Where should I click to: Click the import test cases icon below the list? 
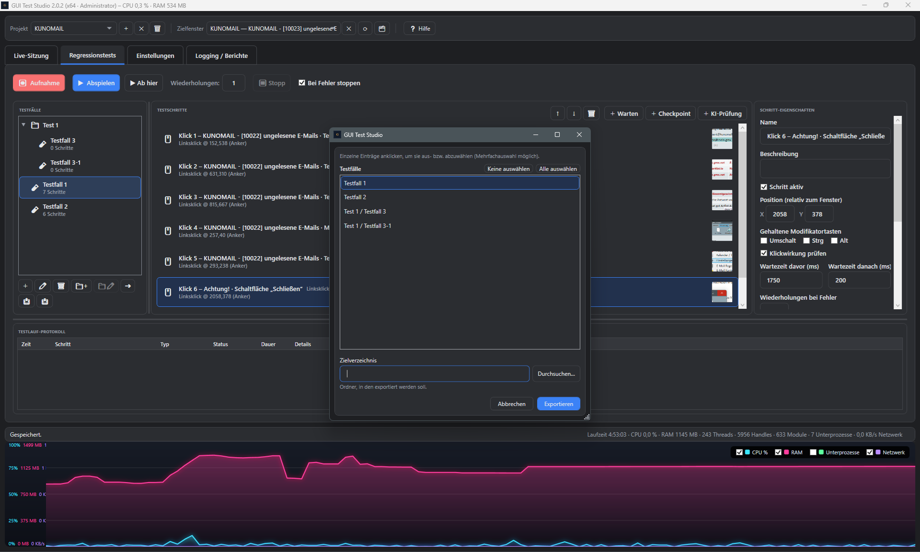click(45, 302)
